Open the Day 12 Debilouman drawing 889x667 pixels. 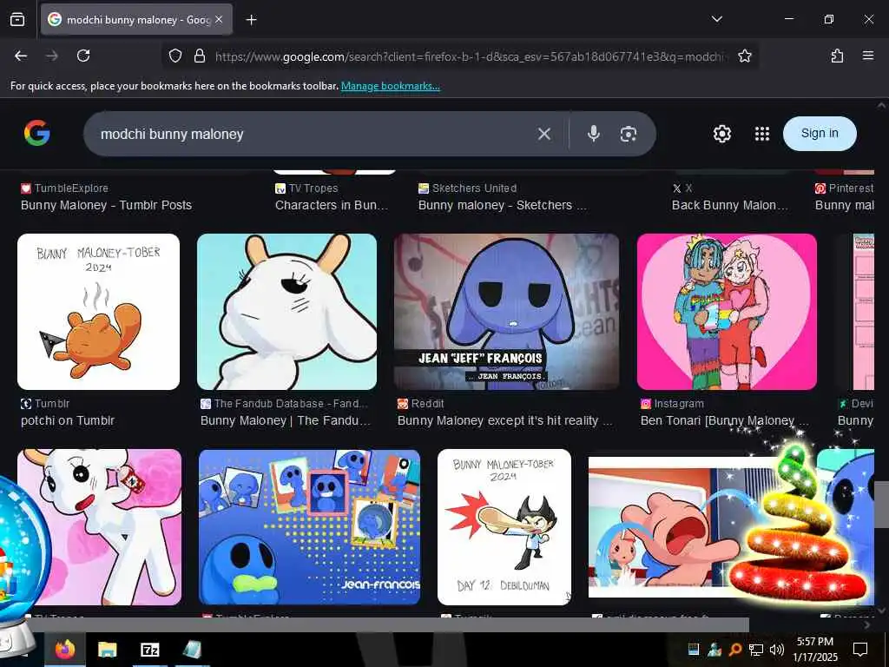(x=504, y=527)
